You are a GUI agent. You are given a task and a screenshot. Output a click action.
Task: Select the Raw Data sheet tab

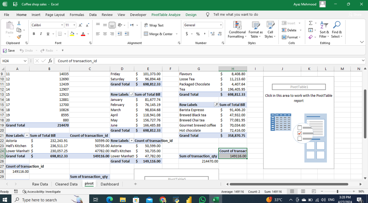40,184
